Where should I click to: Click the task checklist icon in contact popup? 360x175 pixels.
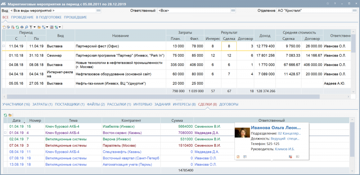click(x=238, y=157)
